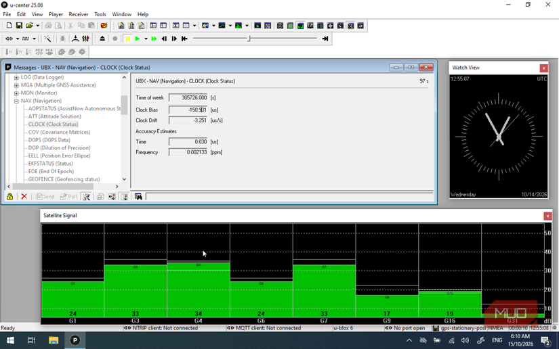The width and height of the screenshot is (559, 349).
Task: Open the Statistic view sigma icon
Action: 175,26
